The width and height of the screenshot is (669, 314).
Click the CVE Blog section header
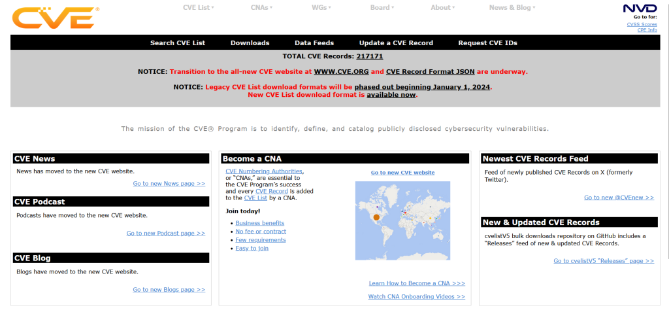[111, 258]
